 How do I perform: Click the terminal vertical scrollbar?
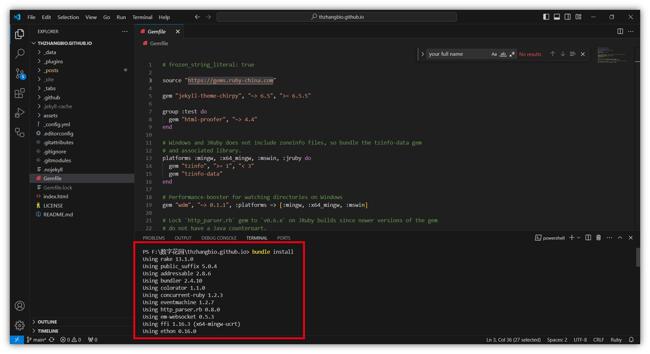638,257
